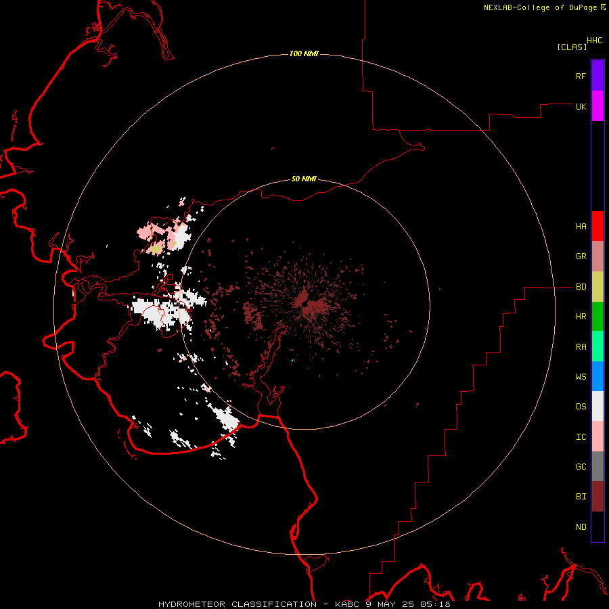609x609 pixels.
Task: Click the 100 NMI range ring label
Action: [x=304, y=53]
